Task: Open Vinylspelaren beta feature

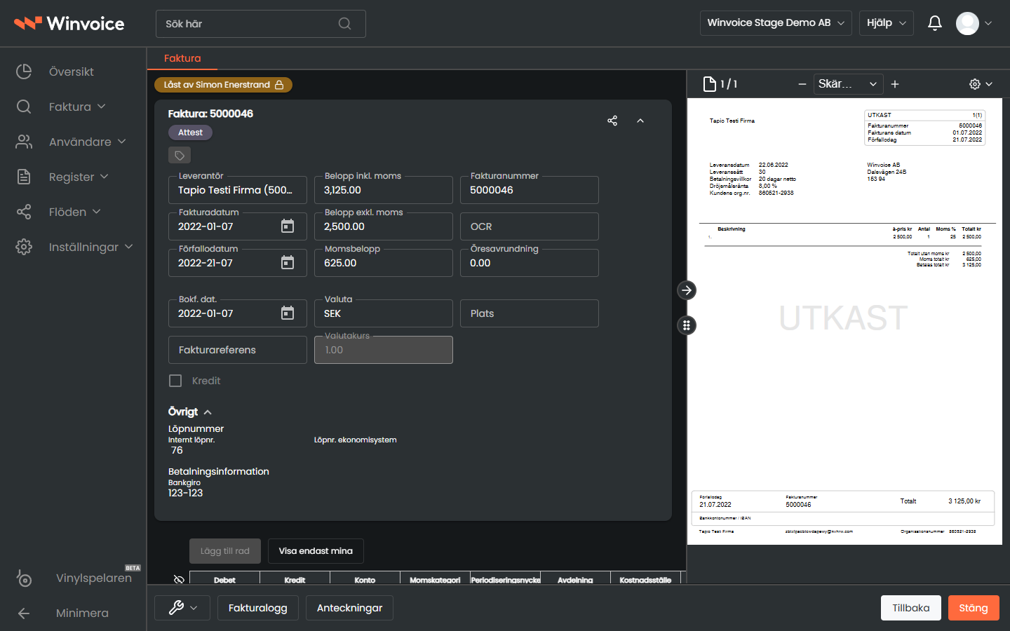Action: [x=77, y=578]
